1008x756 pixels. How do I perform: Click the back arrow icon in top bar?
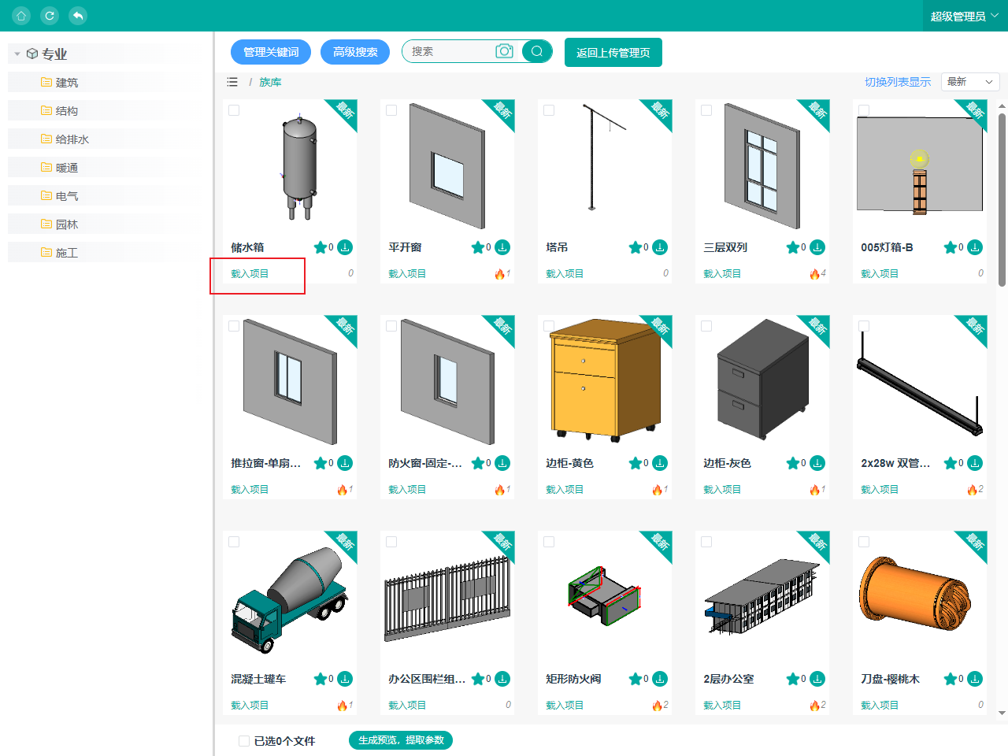(77, 16)
